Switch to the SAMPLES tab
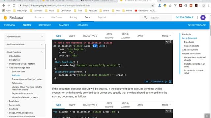The image size is (211, 118). (64, 25)
